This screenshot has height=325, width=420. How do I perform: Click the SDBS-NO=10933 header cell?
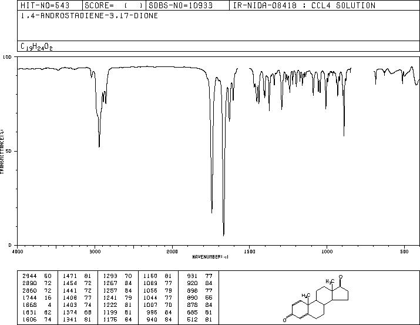point(187,5)
